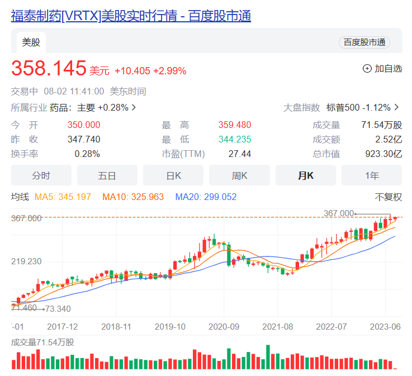This screenshot has width=412, height=376.
Task: Select the 周K chart period
Action: point(239,175)
